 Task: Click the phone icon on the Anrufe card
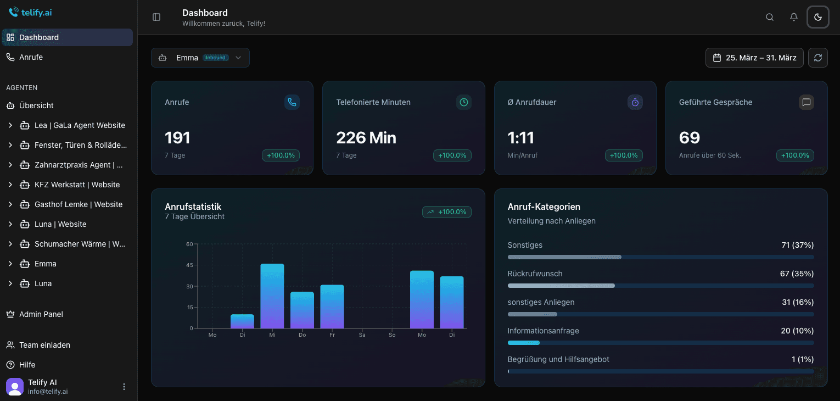[x=292, y=102]
